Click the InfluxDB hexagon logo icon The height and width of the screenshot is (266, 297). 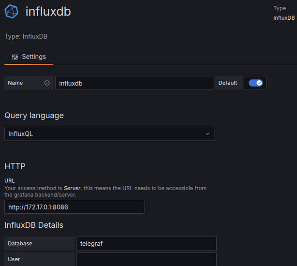[x=12, y=12]
